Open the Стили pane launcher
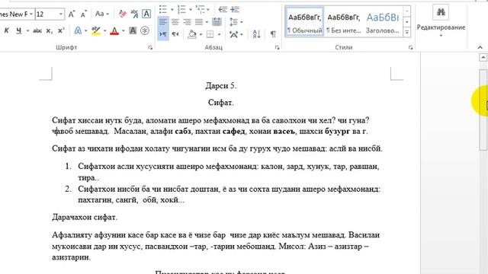 410,47
